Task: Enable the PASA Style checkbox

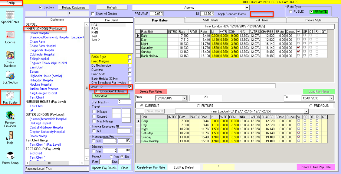Action: [x=130, y=57]
